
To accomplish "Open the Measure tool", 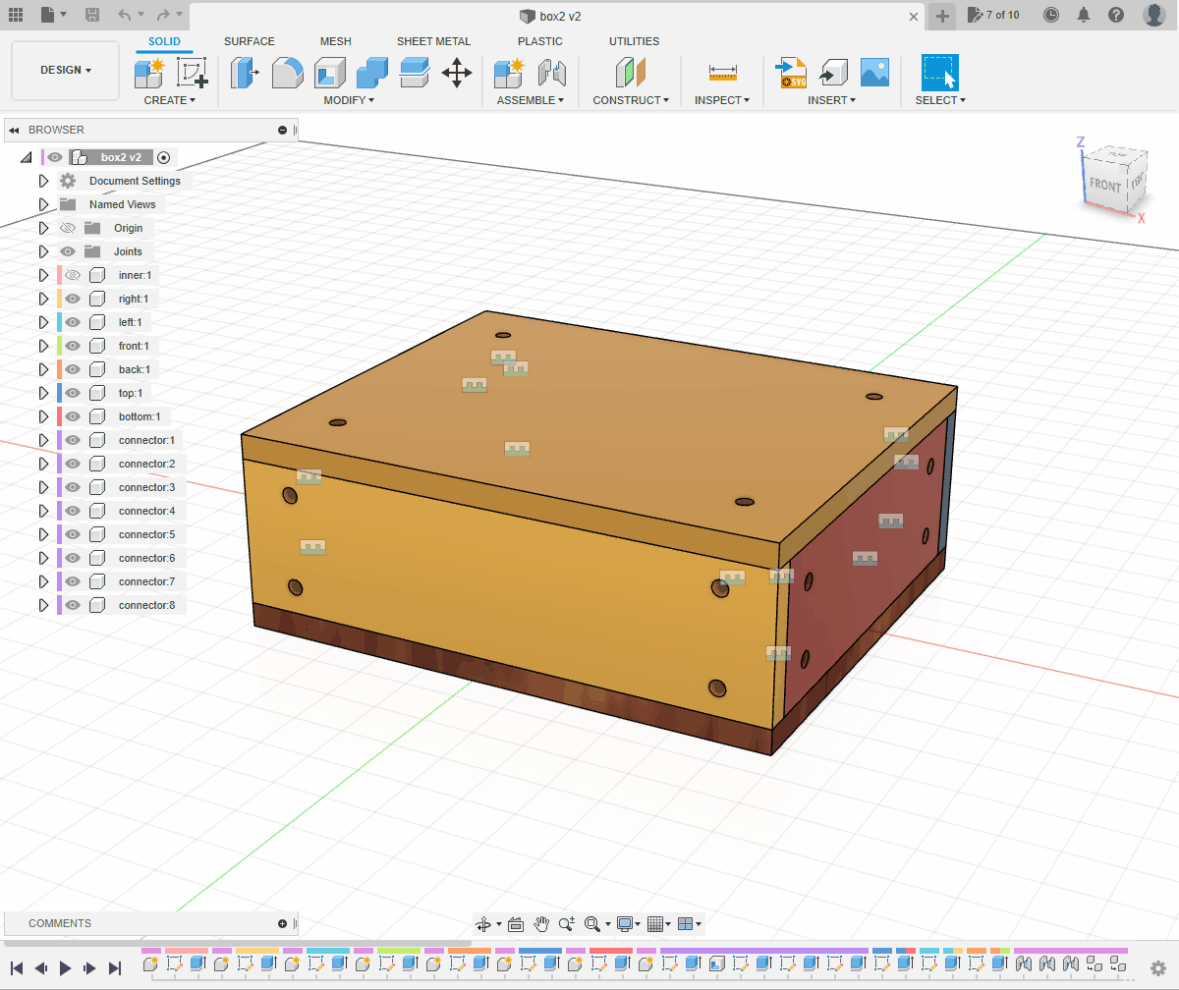I will (x=722, y=73).
